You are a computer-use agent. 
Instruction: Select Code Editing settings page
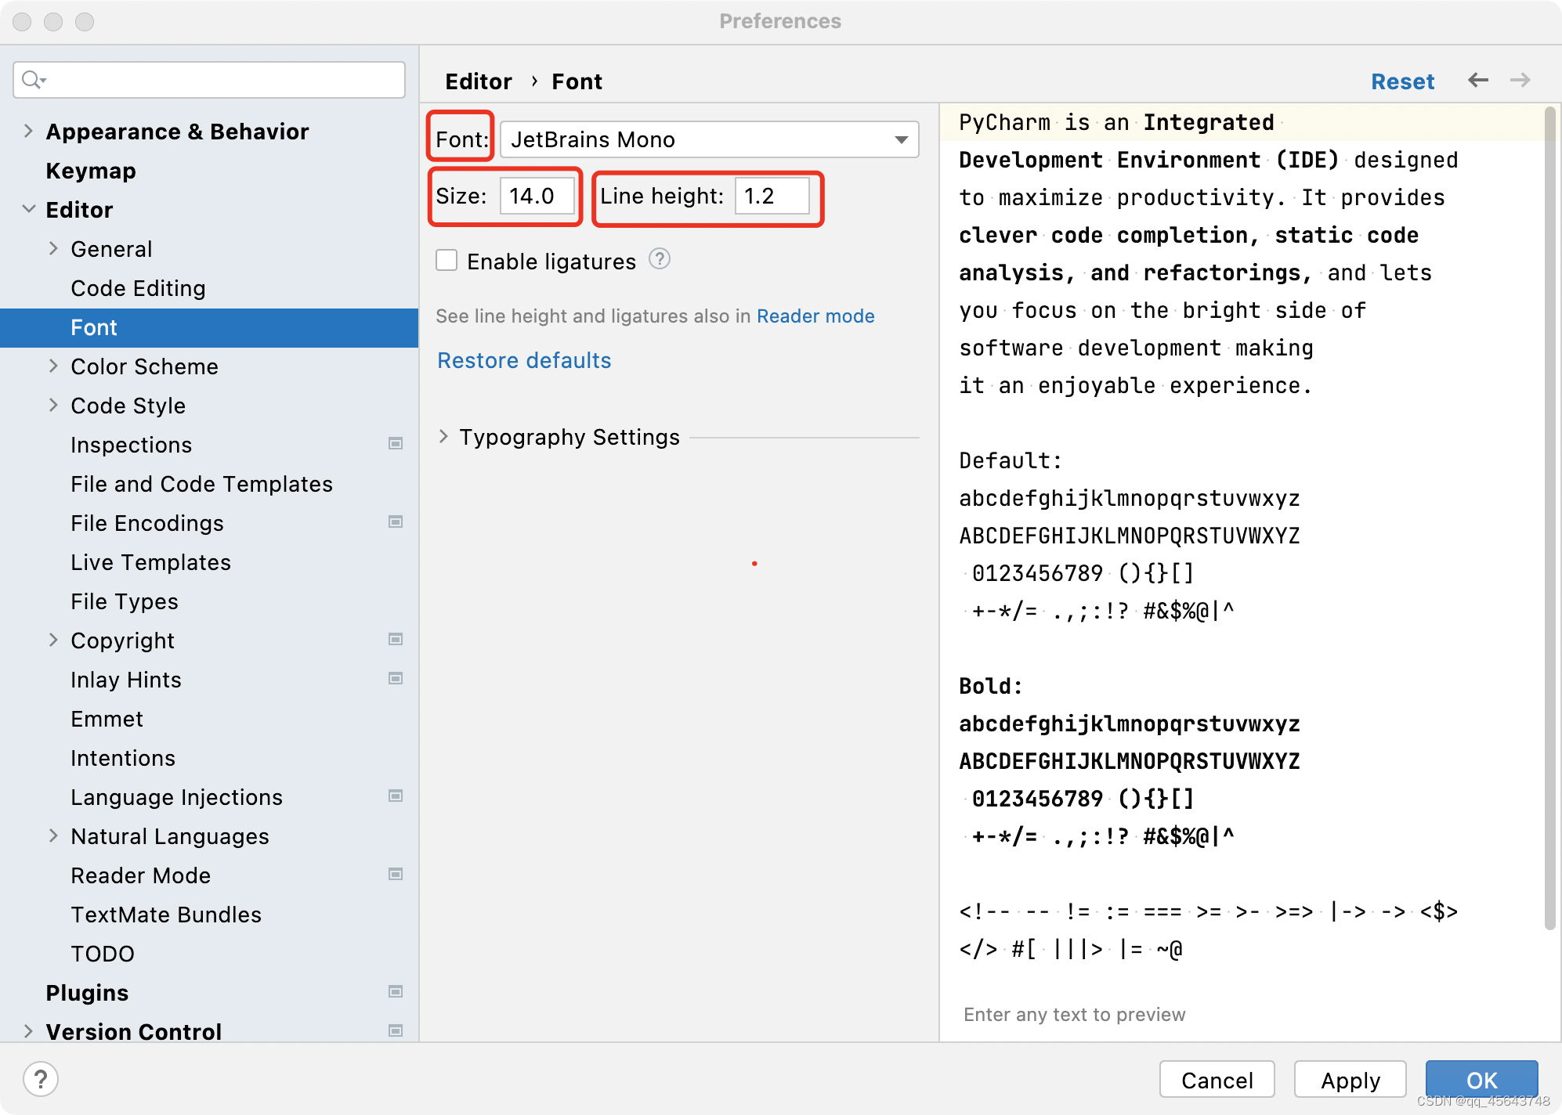138,288
